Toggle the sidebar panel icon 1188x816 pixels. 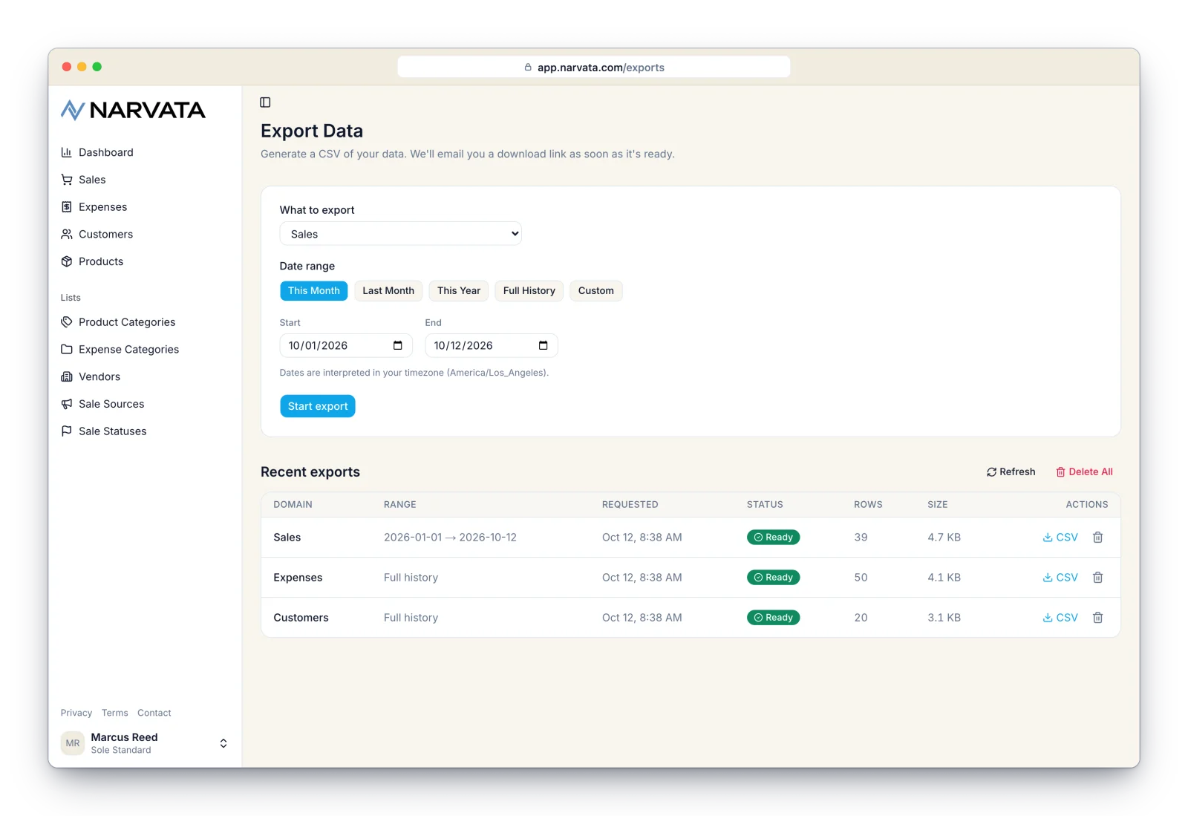click(x=265, y=102)
